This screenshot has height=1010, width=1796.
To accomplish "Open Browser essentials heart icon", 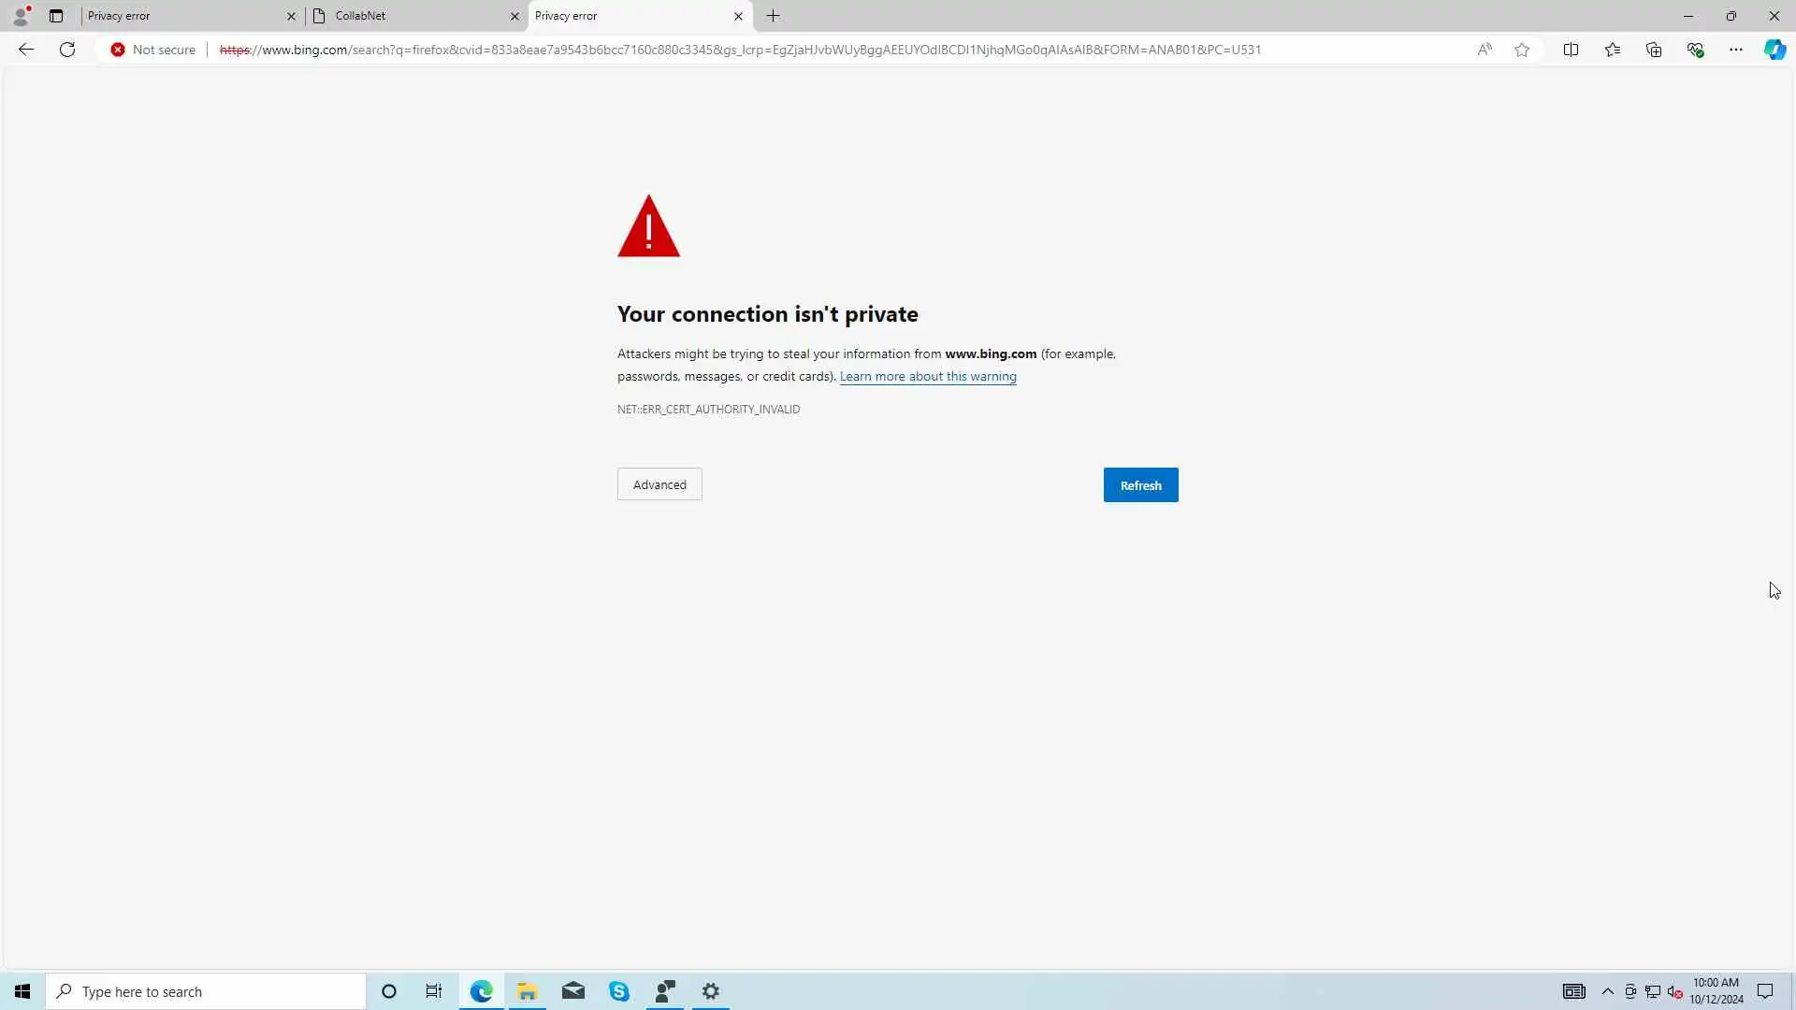I will point(1695,50).
